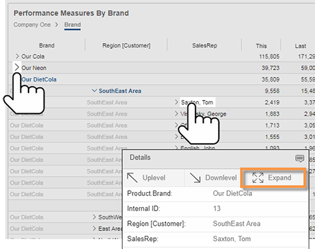Viewport: 315px width, 249px height.
Task: Select the Our Neon label
Action: point(34,68)
